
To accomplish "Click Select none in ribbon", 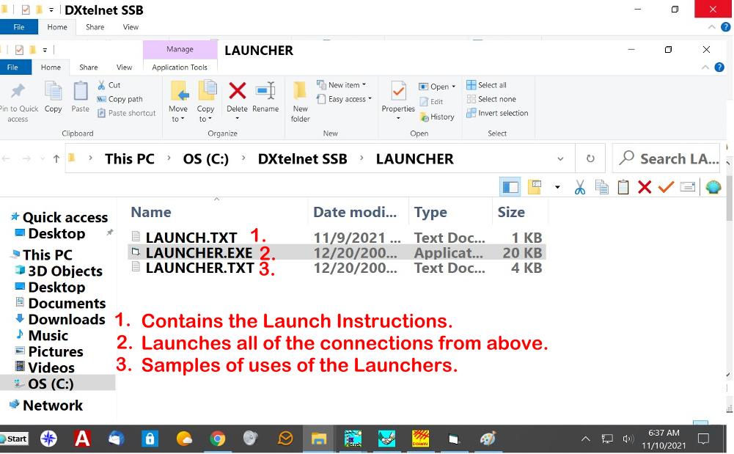I will pos(491,99).
